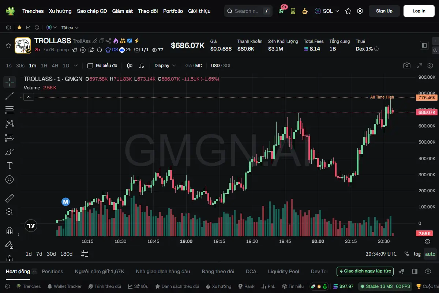Open Sao chép GD menu
This screenshot has height=293, width=439.
(92, 11)
